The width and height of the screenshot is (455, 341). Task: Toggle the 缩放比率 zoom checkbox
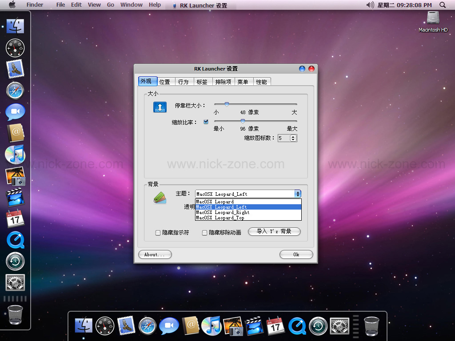click(206, 122)
